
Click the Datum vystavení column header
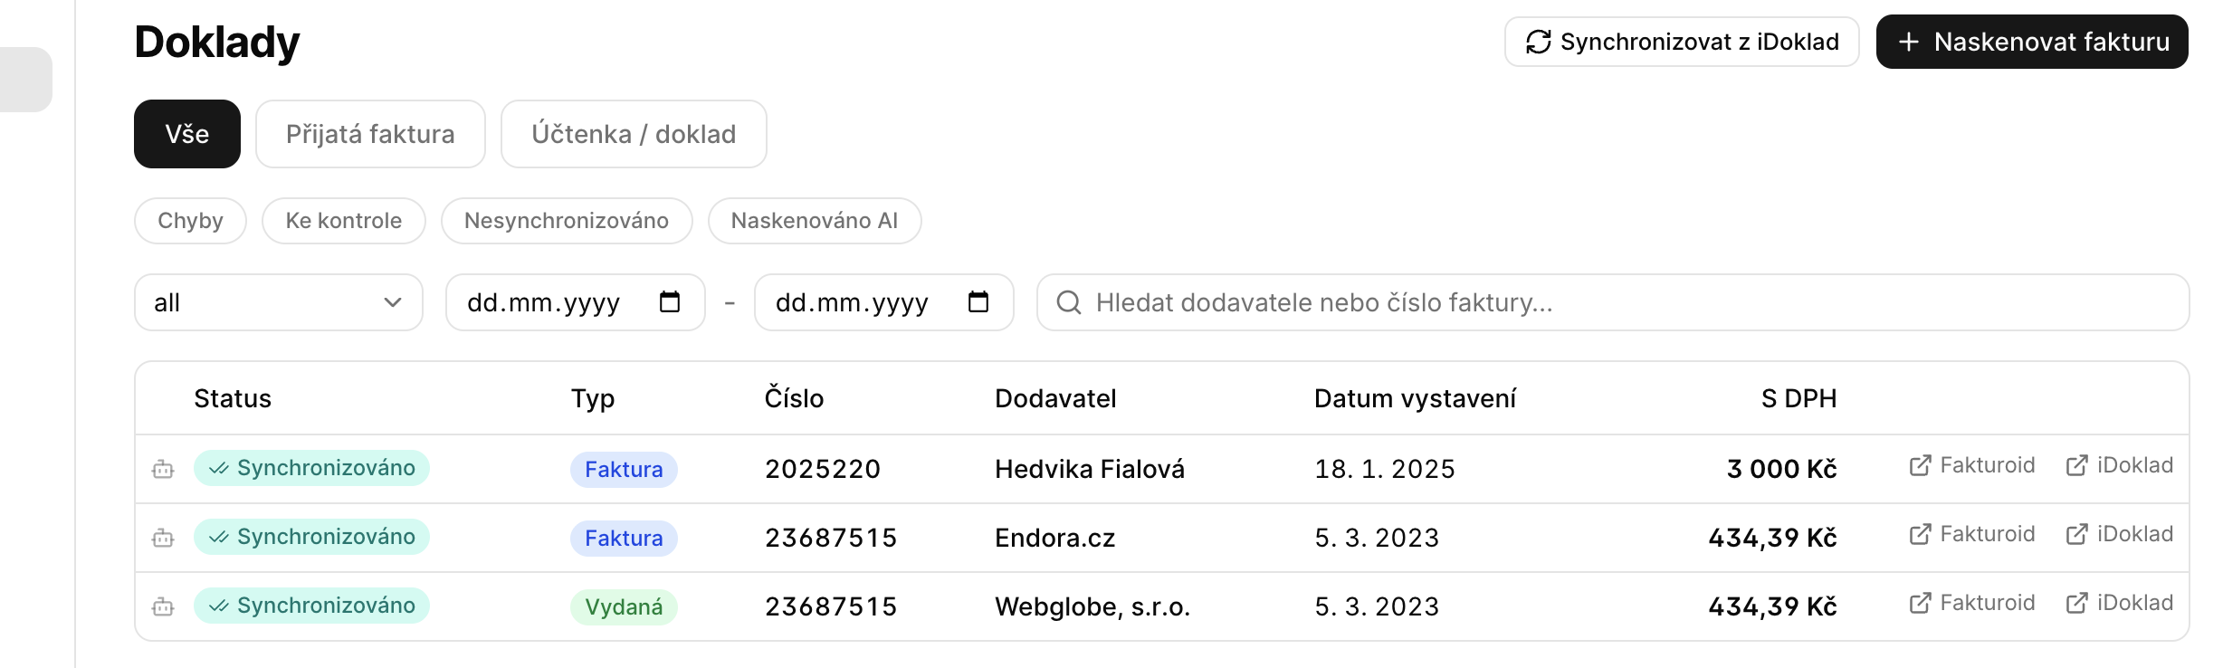point(1415,398)
